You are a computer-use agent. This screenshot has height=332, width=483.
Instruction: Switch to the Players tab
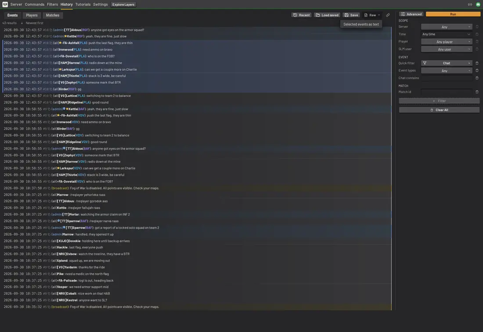click(32, 15)
